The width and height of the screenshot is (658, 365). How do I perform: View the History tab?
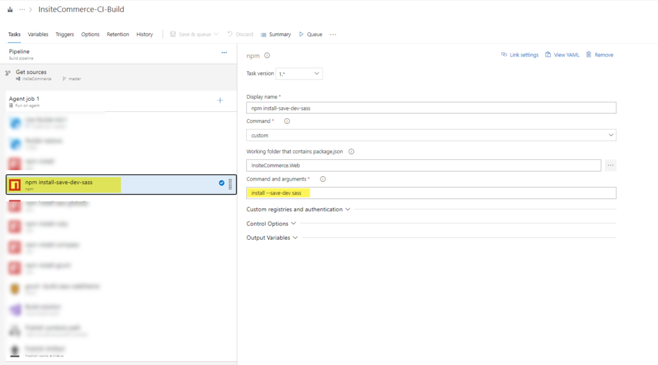(x=145, y=35)
